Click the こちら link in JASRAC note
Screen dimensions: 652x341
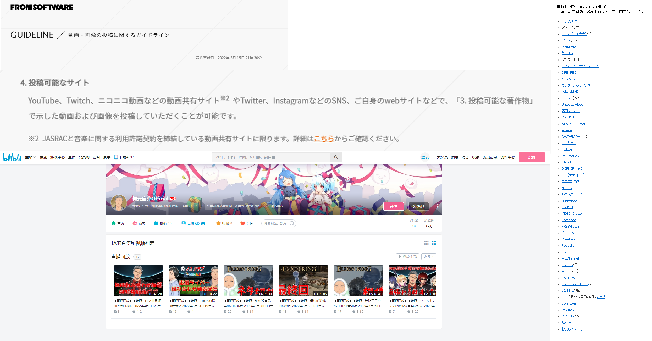(324, 139)
